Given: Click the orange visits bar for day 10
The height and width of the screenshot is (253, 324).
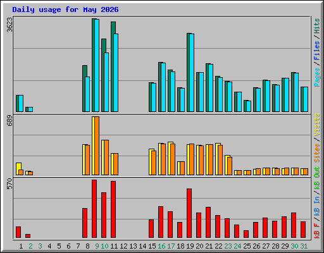Looking at the screenshot, I should pyautogui.click(x=106, y=157).
